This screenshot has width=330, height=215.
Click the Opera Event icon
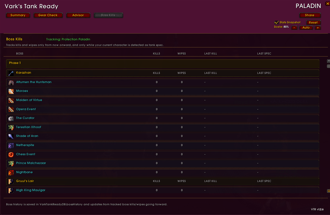point(11,109)
